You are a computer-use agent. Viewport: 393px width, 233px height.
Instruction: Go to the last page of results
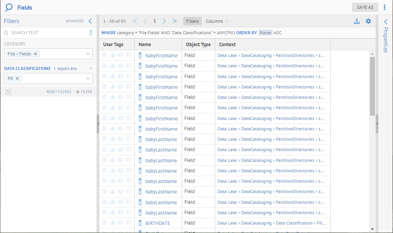[x=174, y=21]
